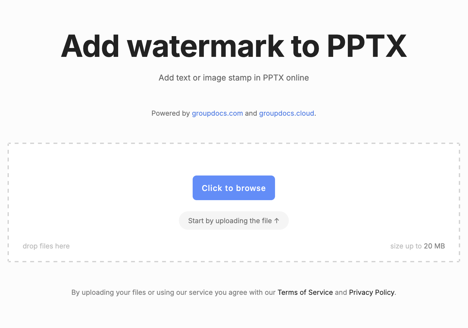468x328 pixels.
Task: Click Terms of Service in the agreement text
Action: pos(305,292)
